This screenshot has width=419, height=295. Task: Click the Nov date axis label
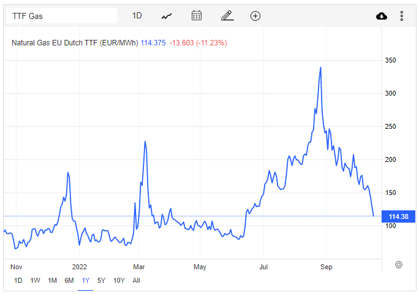17,267
